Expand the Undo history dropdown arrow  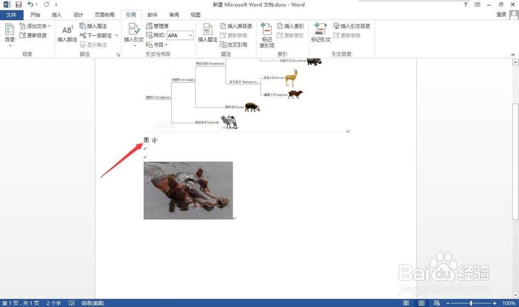click(x=36, y=4)
